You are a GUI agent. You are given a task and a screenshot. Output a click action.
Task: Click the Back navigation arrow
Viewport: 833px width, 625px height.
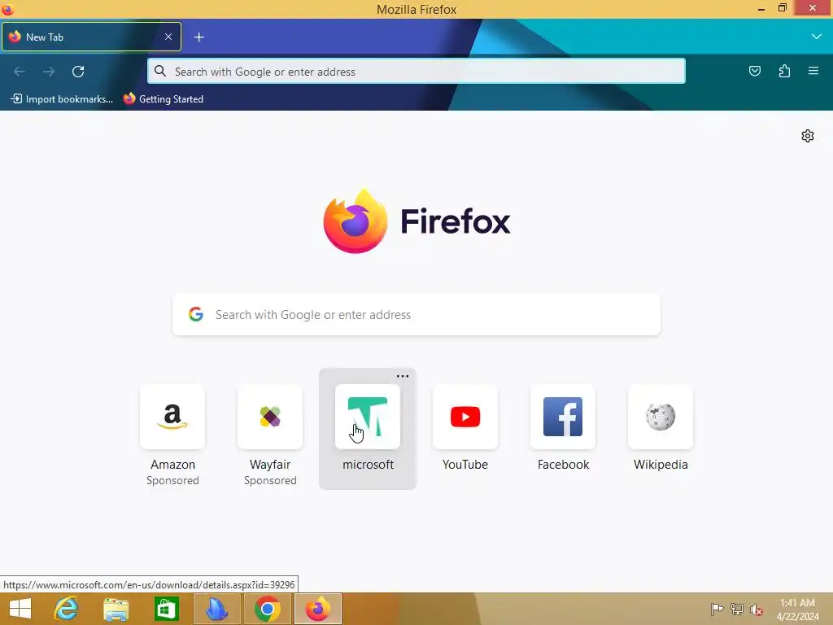click(20, 72)
